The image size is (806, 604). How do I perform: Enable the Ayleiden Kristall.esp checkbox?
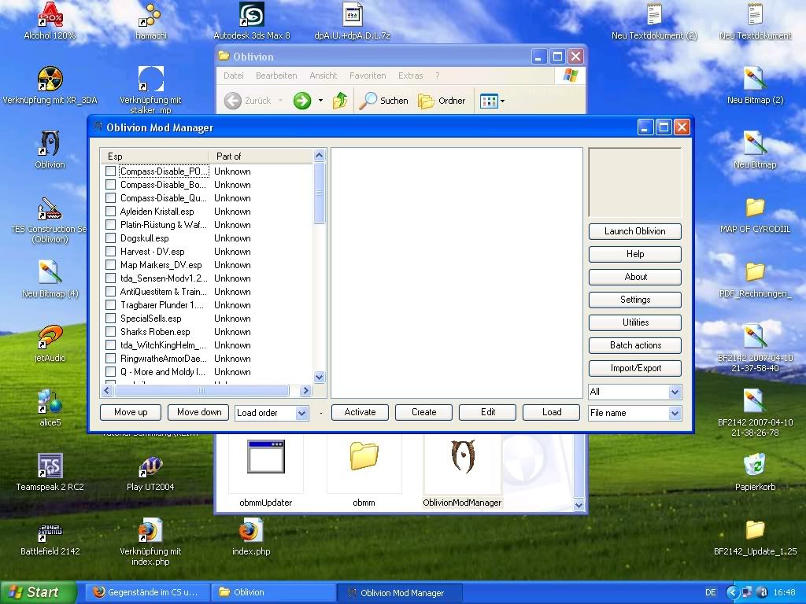pos(111,212)
